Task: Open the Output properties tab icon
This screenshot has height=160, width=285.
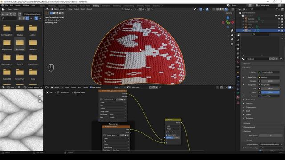Action: pos(238,49)
